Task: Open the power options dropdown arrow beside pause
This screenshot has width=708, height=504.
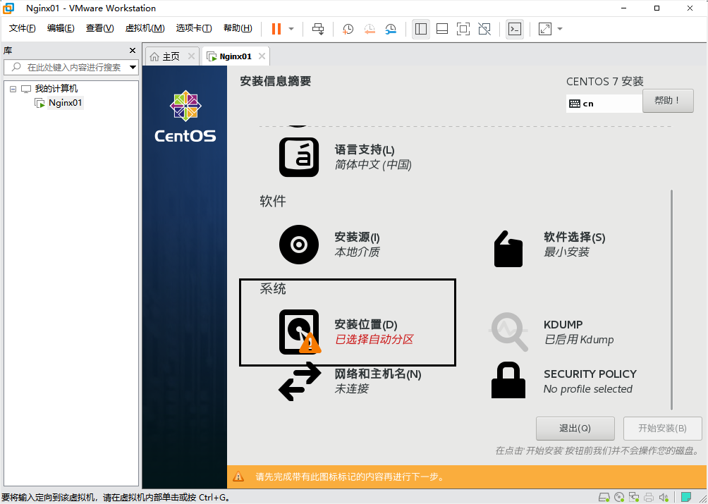Action: (x=291, y=29)
